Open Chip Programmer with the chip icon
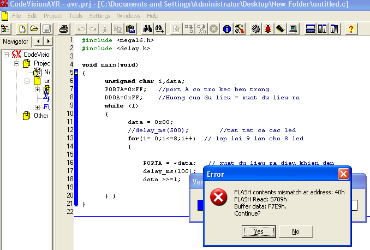This screenshot has width=370, height=250. [280, 29]
